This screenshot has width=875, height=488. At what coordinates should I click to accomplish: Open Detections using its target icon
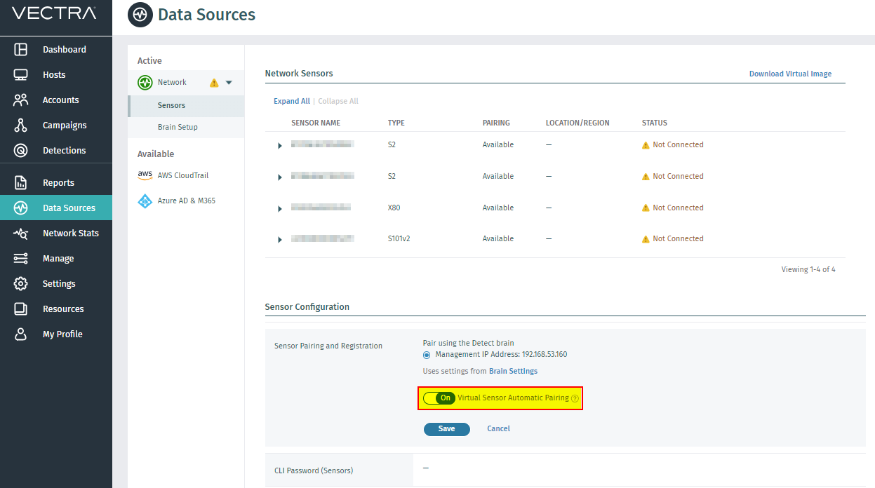(21, 151)
